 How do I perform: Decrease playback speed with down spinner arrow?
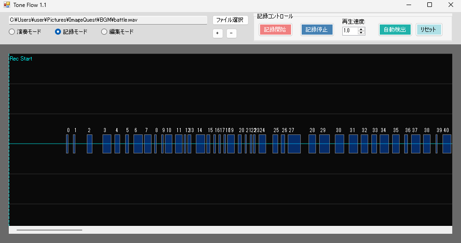[x=361, y=33]
